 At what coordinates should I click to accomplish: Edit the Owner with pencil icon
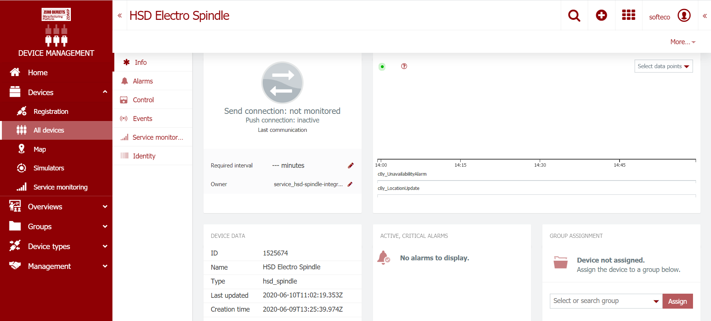click(x=350, y=184)
